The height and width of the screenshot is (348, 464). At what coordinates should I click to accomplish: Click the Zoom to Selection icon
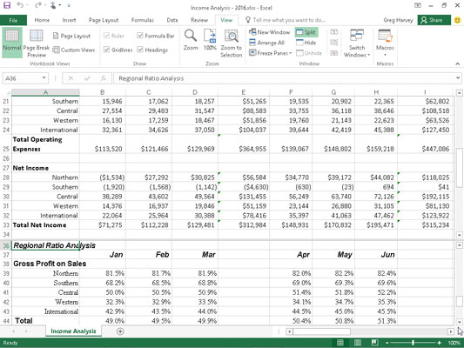tap(231, 36)
